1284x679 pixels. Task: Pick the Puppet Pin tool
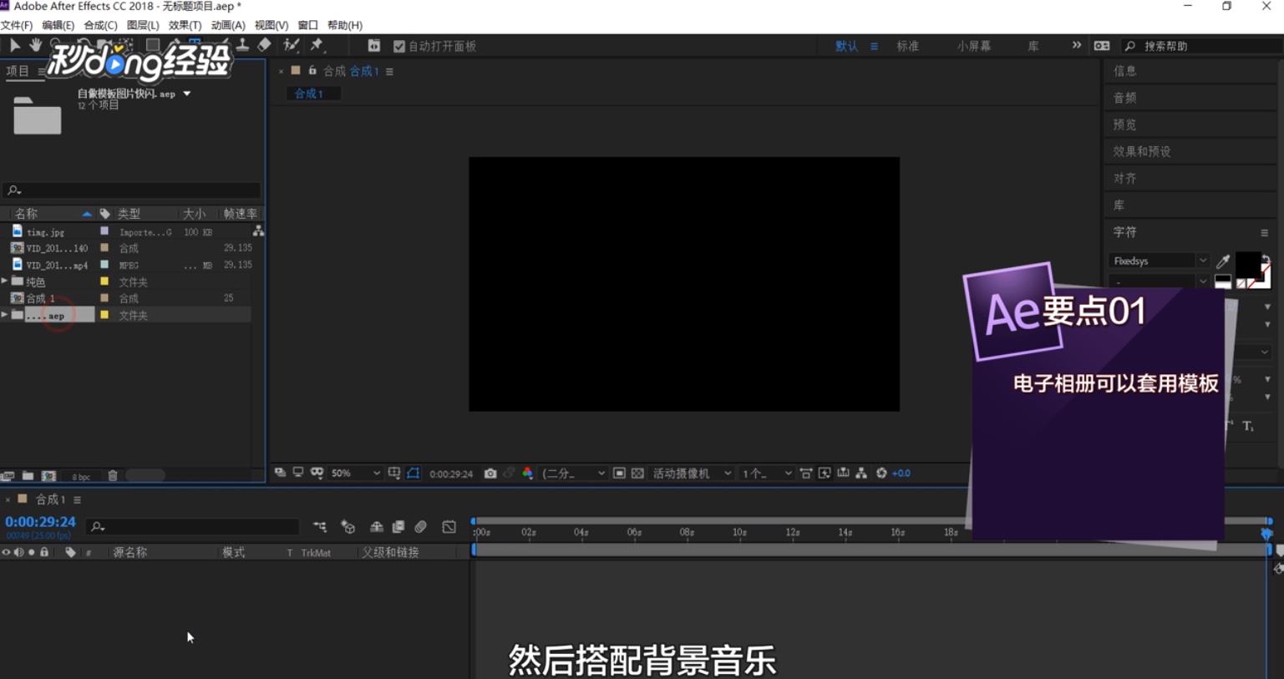point(317,46)
